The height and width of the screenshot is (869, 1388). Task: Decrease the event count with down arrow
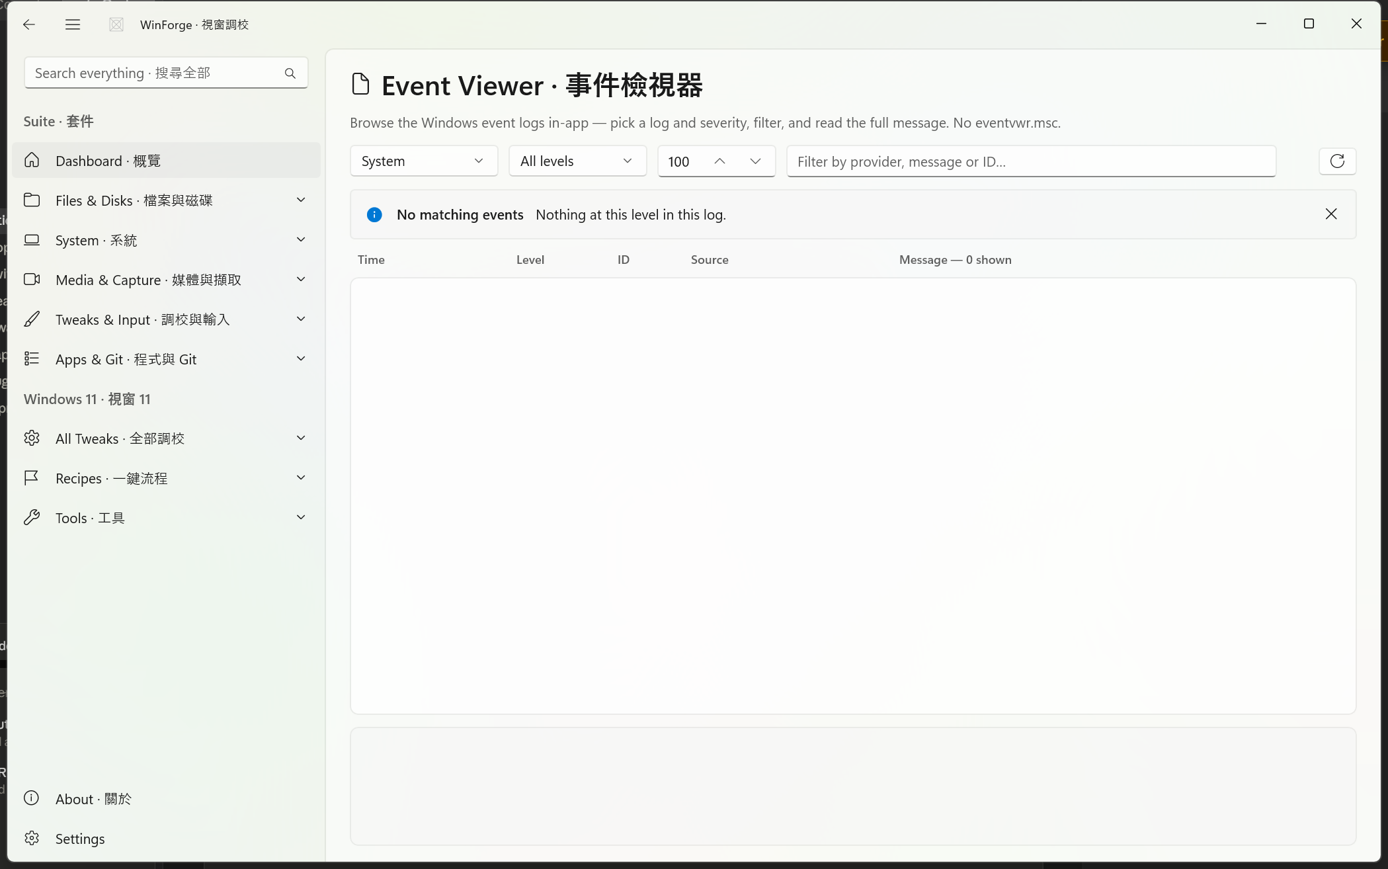(x=755, y=161)
